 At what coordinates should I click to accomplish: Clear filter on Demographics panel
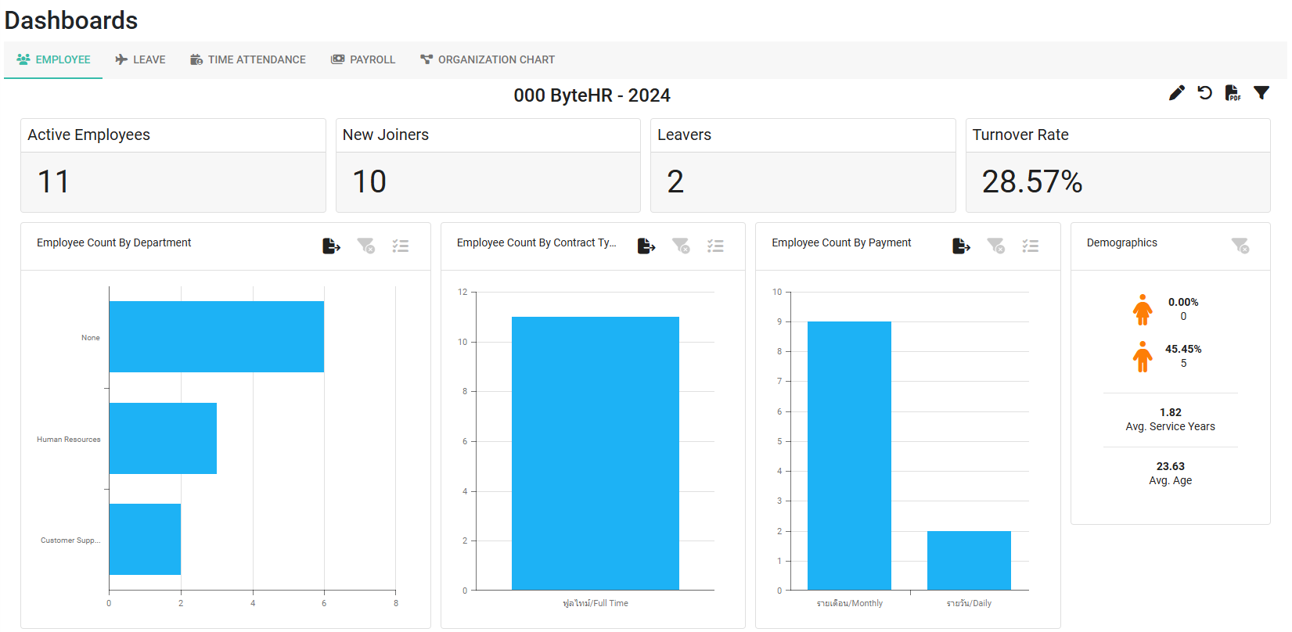pyautogui.click(x=1240, y=246)
